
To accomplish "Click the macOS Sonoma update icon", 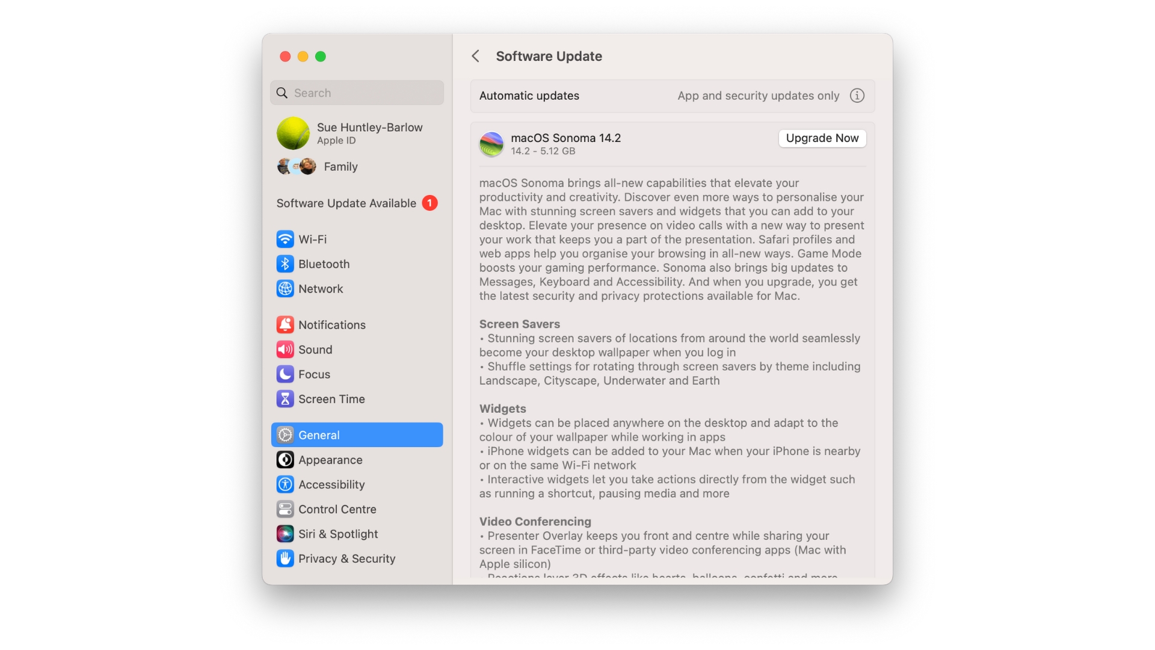I will [x=491, y=144].
